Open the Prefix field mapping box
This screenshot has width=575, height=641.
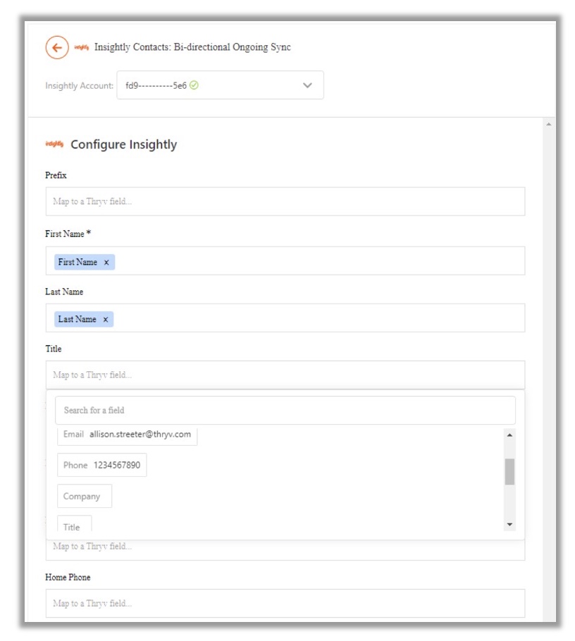pyautogui.click(x=285, y=201)
